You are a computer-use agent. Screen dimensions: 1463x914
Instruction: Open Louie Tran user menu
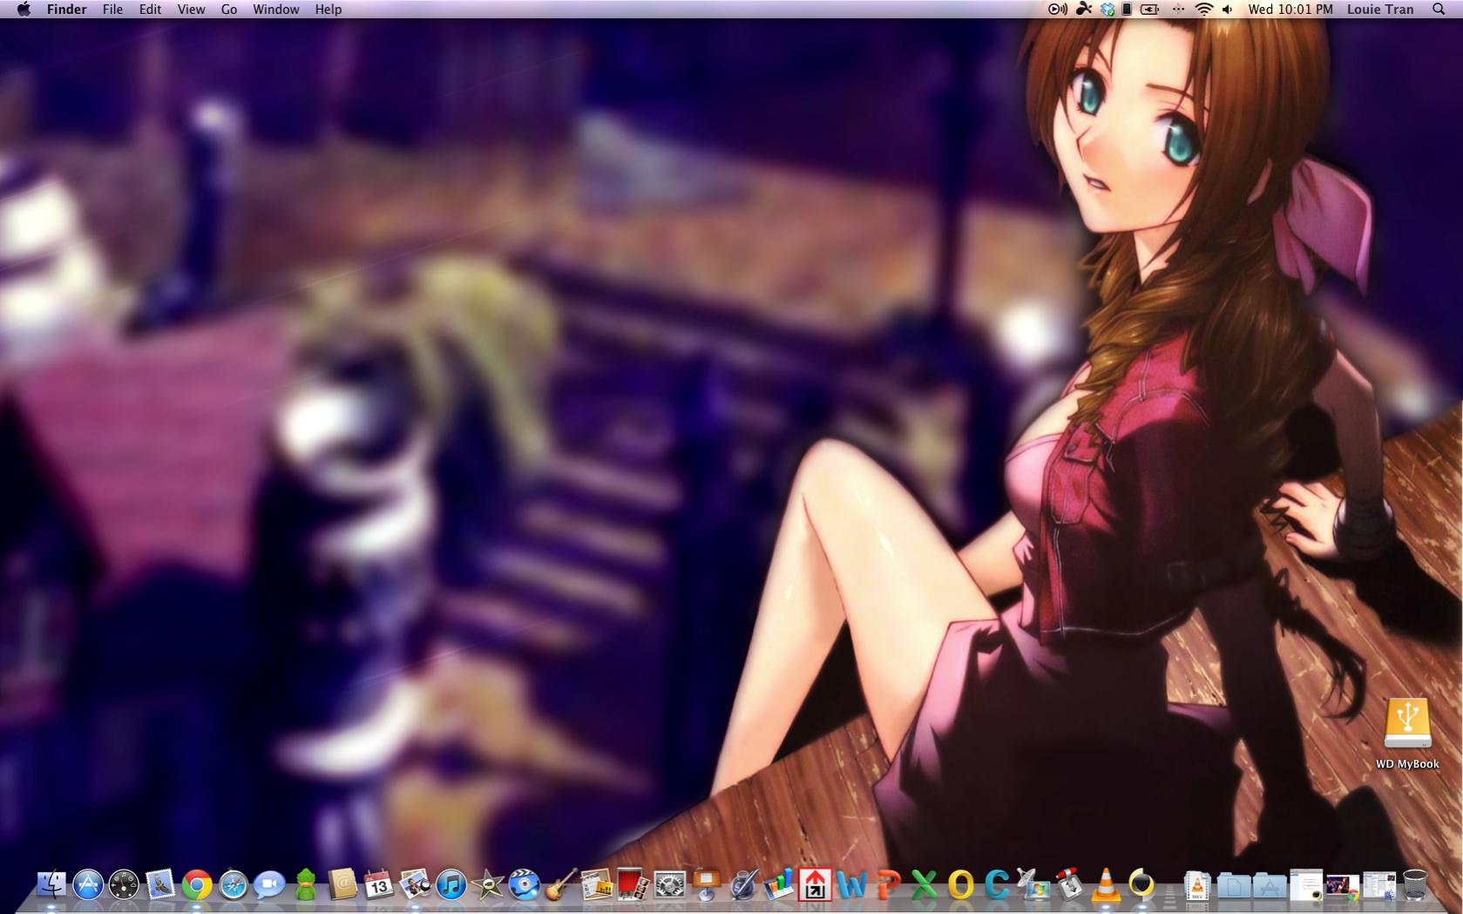1380,10
